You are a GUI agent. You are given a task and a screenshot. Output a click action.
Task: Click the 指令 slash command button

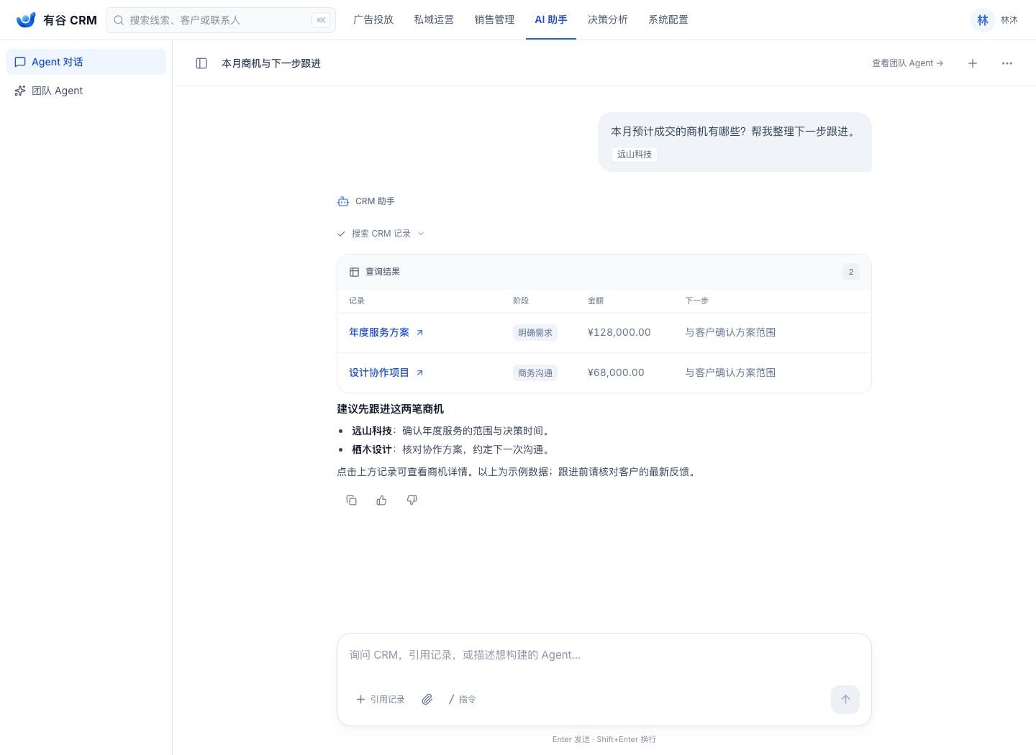click(x=462, y=700)
